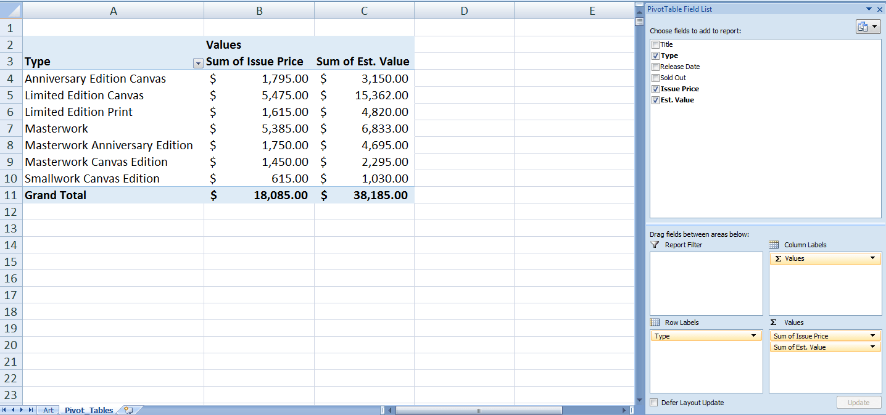Screen dimensions: 886x415
Task: Uncheck the Issue Price field checkbox
Action: coord(654,89)
